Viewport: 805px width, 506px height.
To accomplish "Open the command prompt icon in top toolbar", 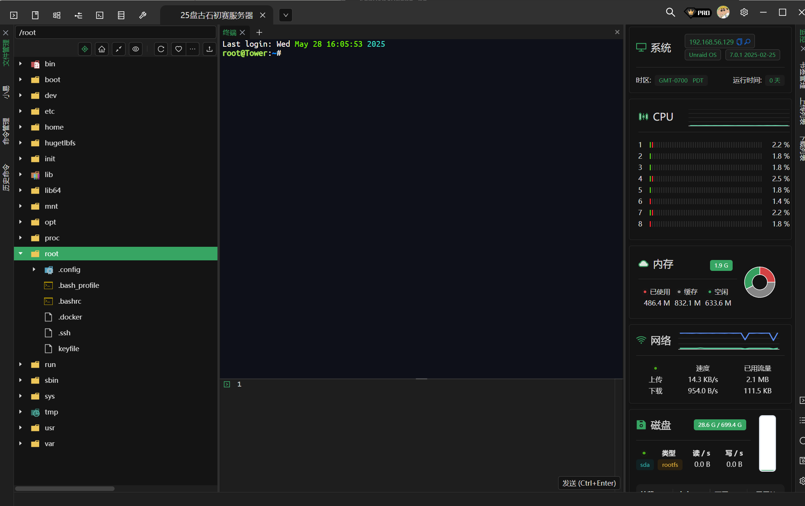I will pyautogui.click(x=99, y=15).
